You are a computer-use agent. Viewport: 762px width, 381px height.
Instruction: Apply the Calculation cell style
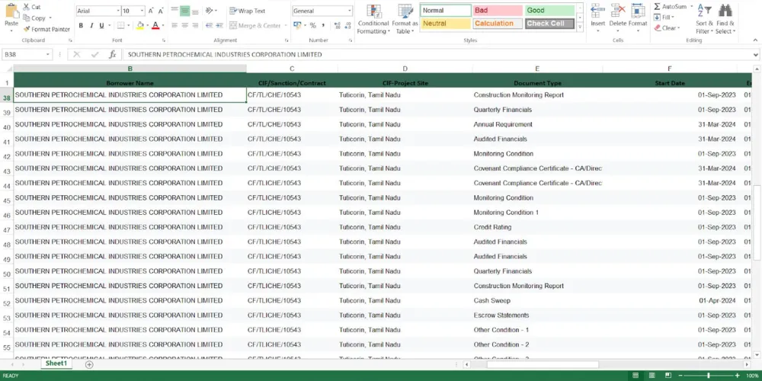click(498, 24)
